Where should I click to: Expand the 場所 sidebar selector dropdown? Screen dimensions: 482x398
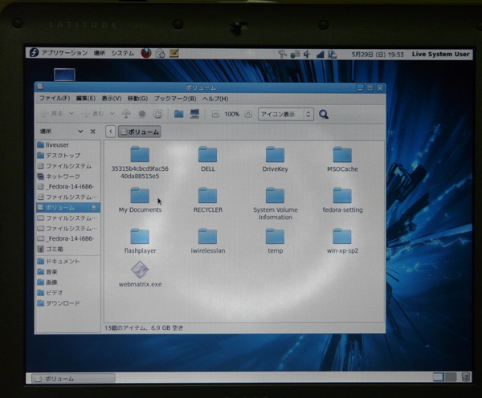[x=80, y=132]
